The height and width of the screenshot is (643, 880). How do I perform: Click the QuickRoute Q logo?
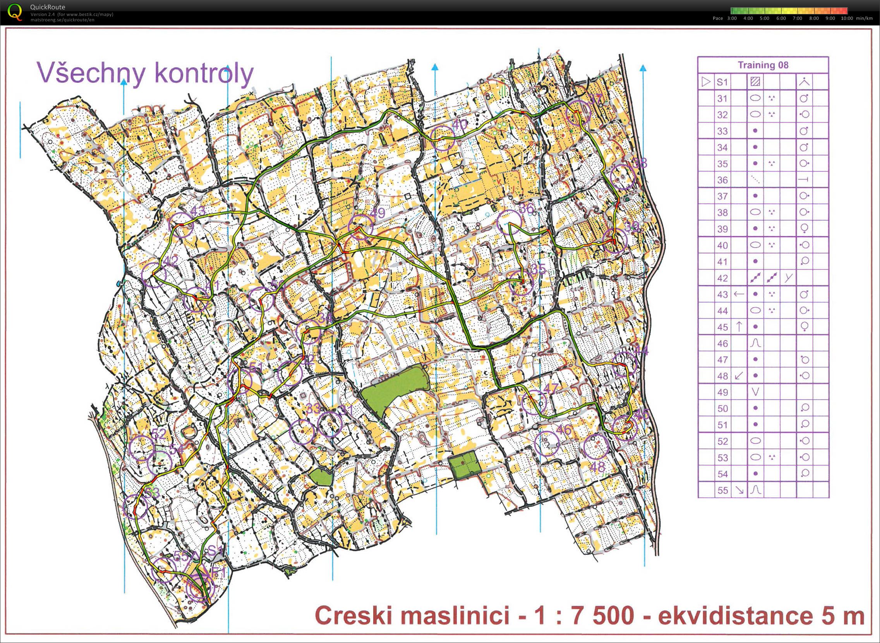click(x=15, y=12)
